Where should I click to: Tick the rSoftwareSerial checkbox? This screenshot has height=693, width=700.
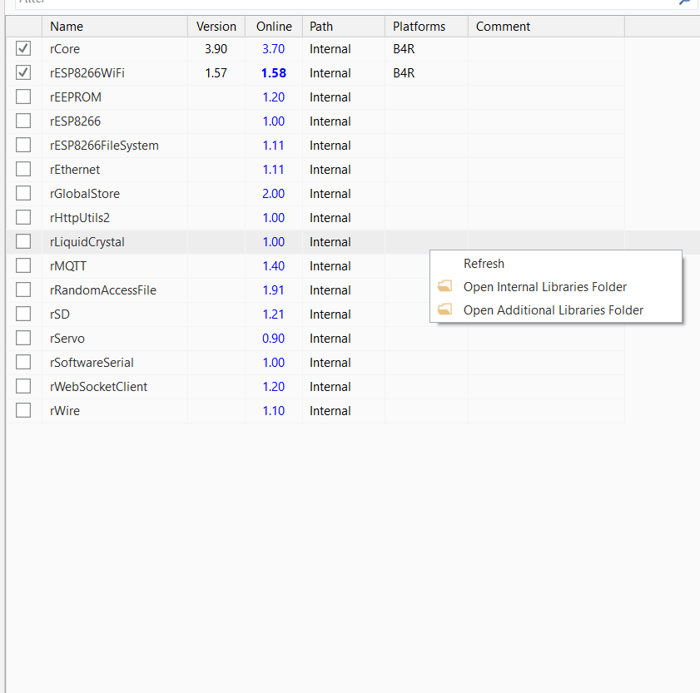[23, 362]
